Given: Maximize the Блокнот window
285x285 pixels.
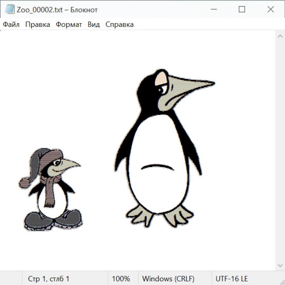Looking at the screenshot, I should point(242,9).
